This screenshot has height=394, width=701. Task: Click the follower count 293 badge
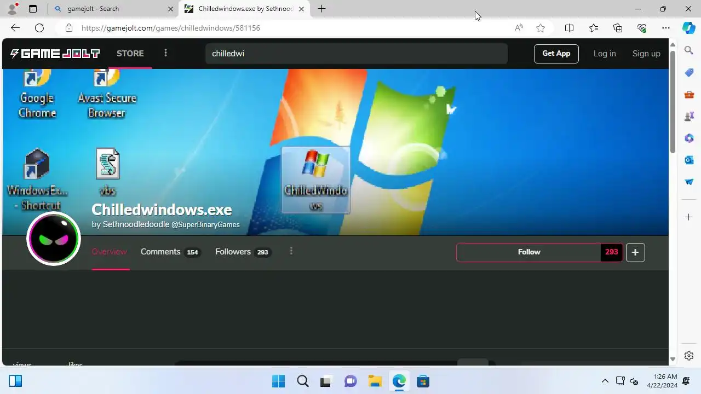(x=611, y=252)
